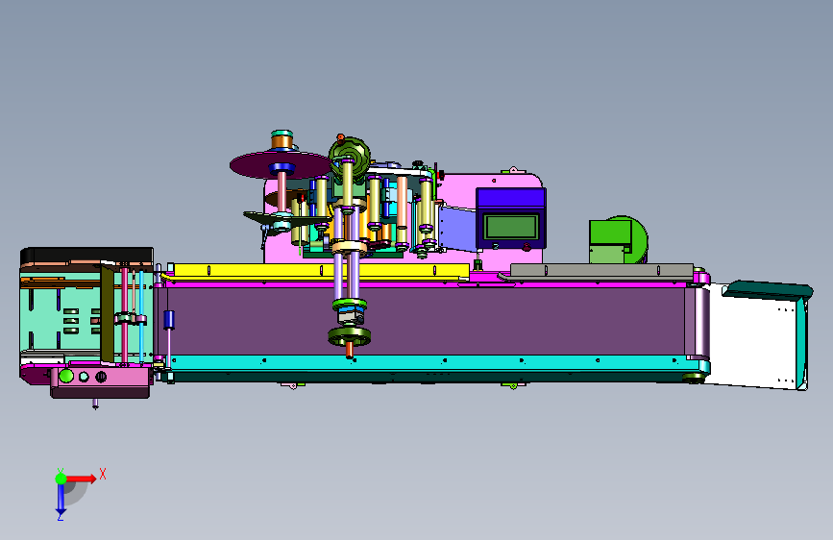Select the lavender label plate beside the control box
This screenshot has height=540, width=833.
(x=456, y=228)
